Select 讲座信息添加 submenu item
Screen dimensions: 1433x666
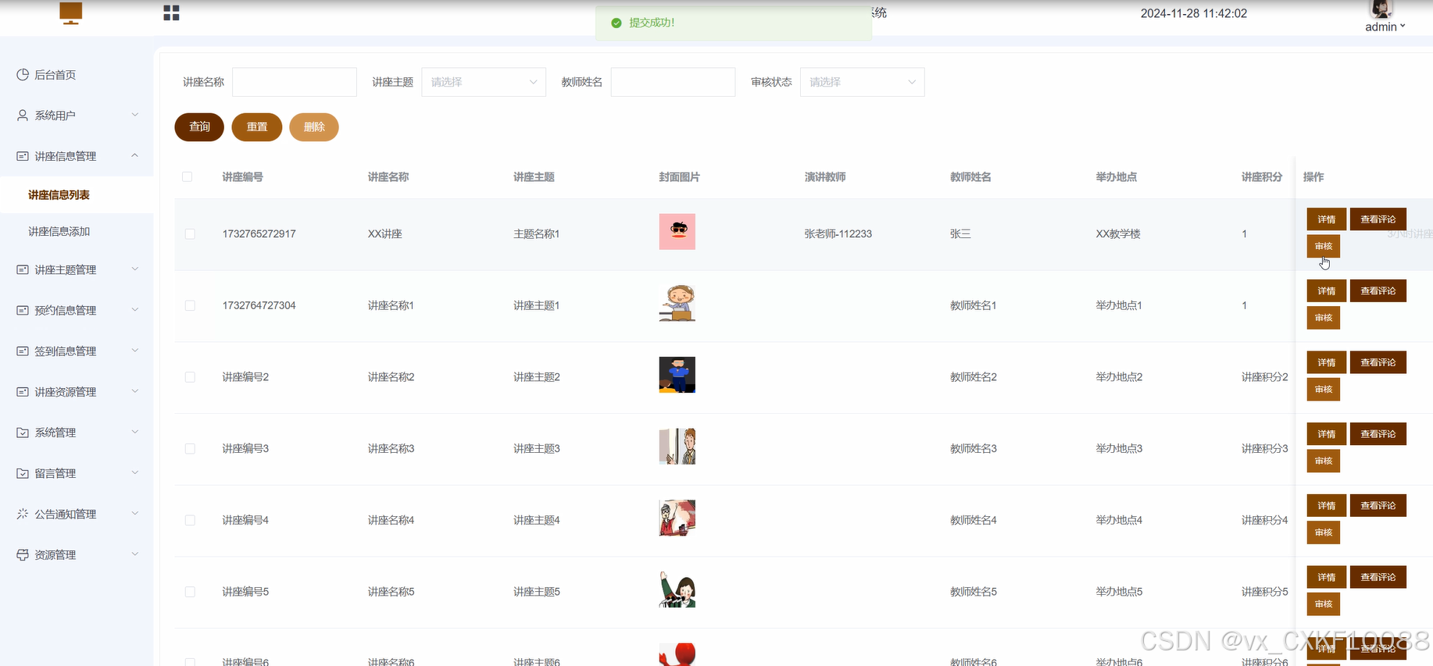[77, 231]
